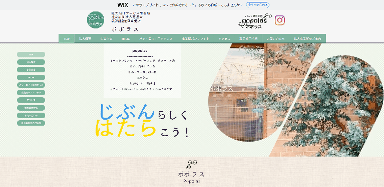Click the 事業所パンフレット side pill button
The height and width of the screenshot is (187, 384).
tap(31, 92)
